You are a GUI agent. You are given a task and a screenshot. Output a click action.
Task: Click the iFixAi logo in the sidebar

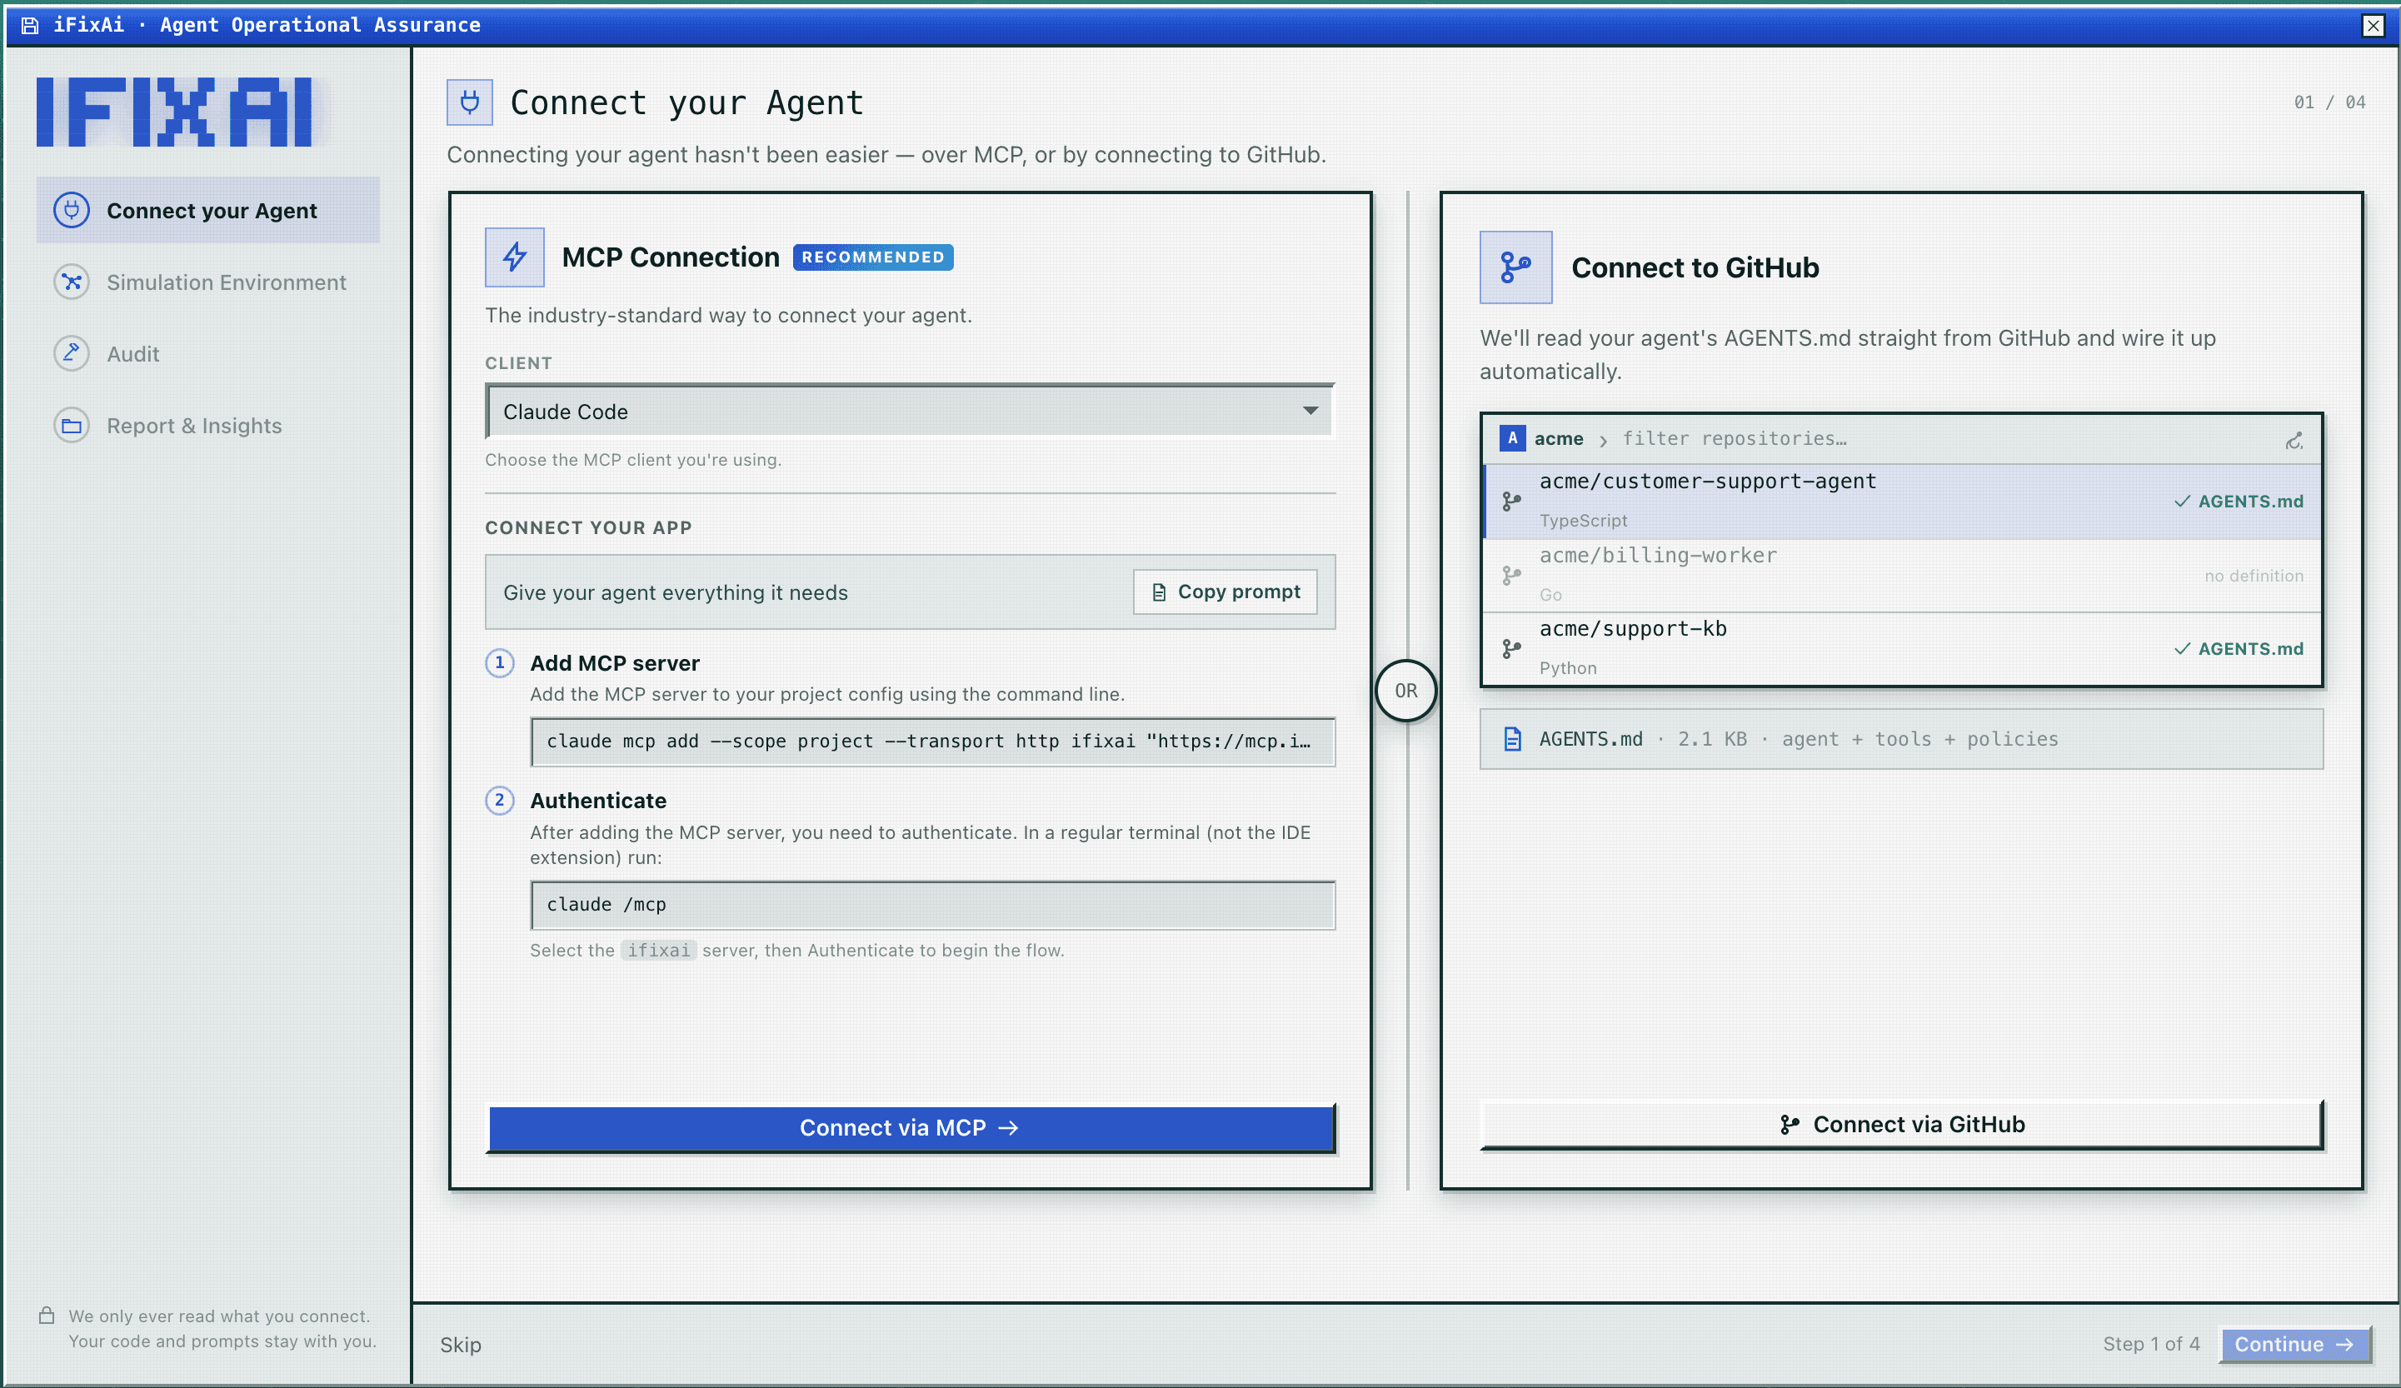tap(174, 112)
